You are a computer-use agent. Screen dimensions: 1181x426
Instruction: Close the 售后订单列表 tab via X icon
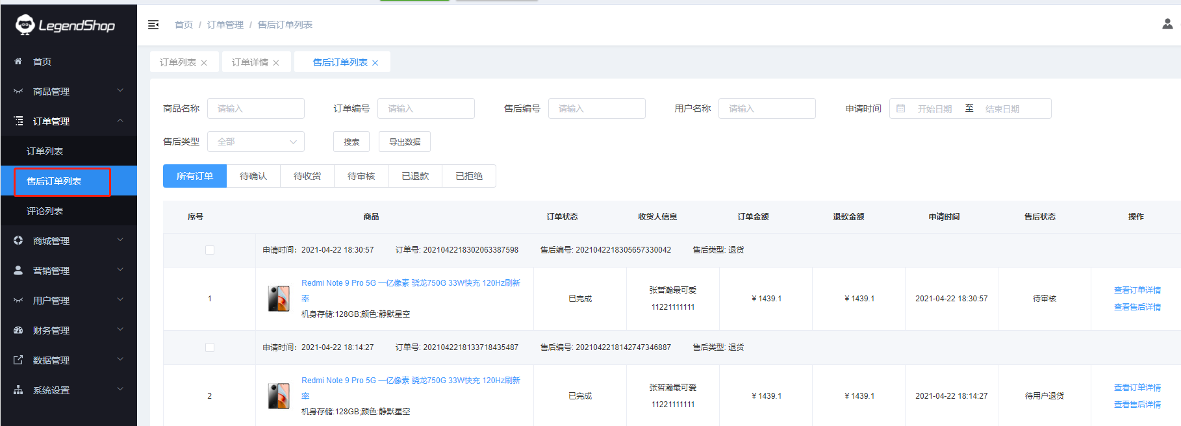click(x=375, y=63)
